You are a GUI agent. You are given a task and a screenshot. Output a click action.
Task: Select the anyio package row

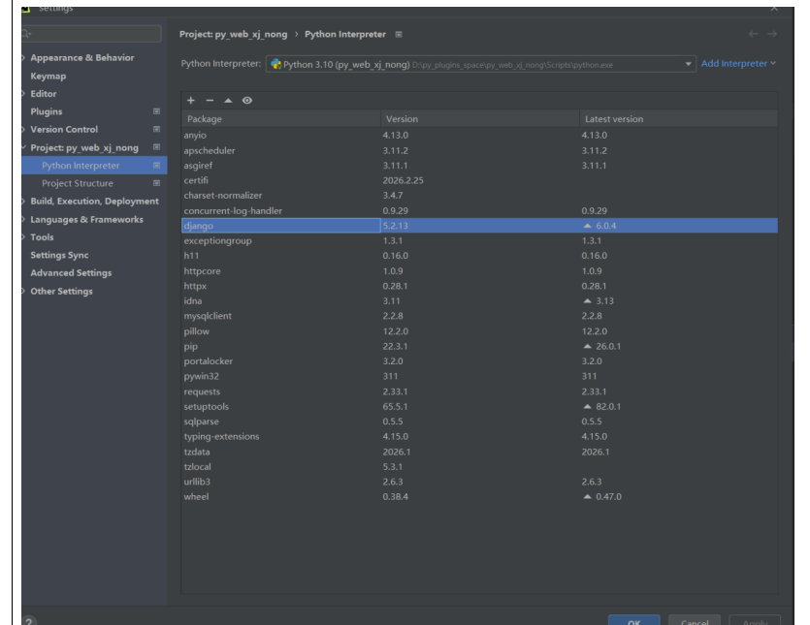coord(479,136)
